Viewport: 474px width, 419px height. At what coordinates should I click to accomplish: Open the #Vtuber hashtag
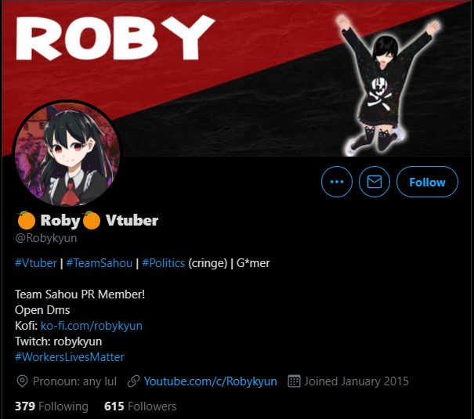coord(36,263)
